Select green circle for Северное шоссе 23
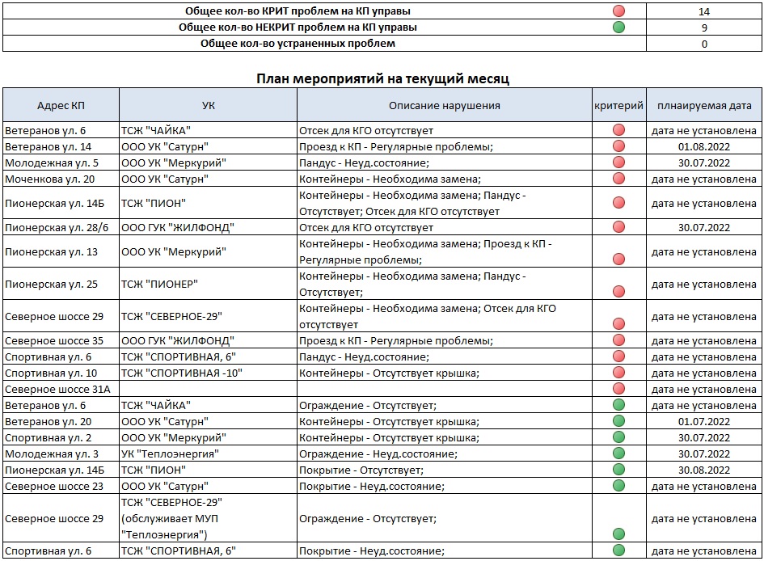 click(x=619, y=486)
